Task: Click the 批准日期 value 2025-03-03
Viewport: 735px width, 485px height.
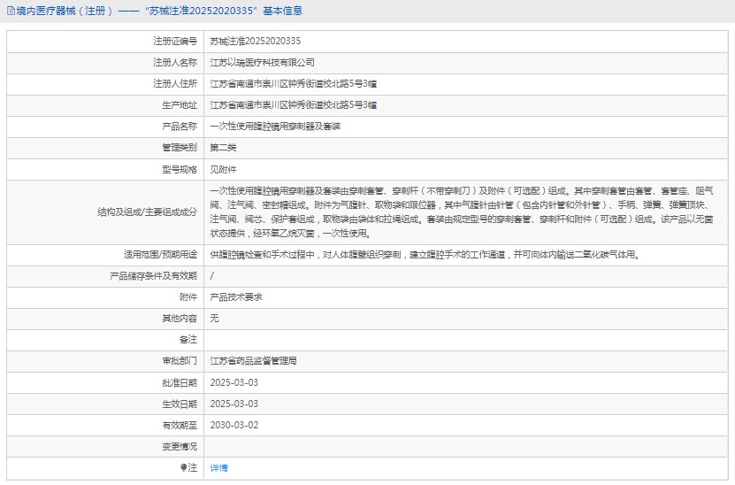Action: coord(234,382)
